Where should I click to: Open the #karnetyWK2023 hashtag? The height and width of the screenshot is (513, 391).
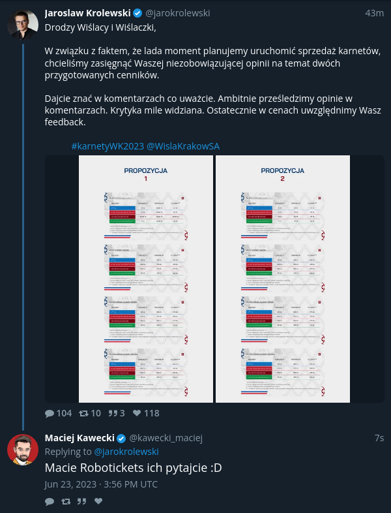coord(108,146)
